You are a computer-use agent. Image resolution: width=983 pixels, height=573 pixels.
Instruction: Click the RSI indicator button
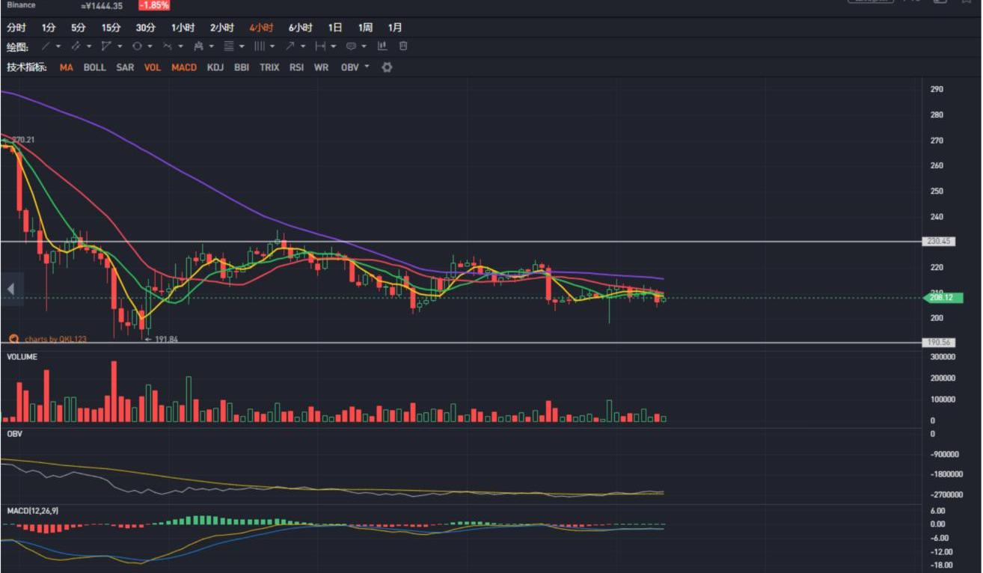[x=296, y=67]
